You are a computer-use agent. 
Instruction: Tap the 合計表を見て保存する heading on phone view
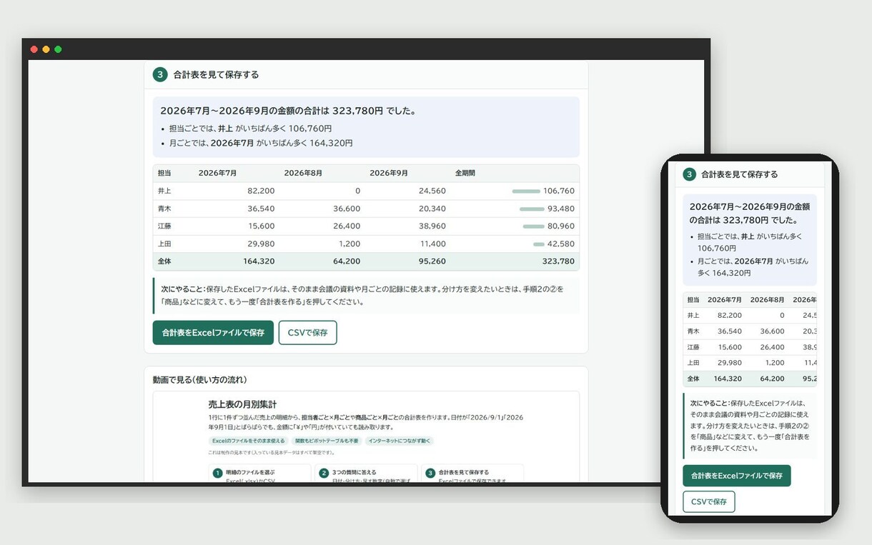tap(739, 174)
